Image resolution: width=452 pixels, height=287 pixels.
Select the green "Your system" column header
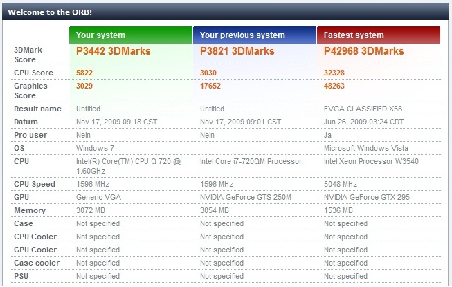[x=130, y=35]
